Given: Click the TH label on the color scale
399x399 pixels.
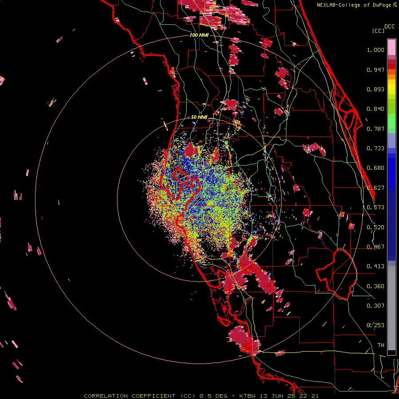Looking at the screenshot, I should pos(381,345).
